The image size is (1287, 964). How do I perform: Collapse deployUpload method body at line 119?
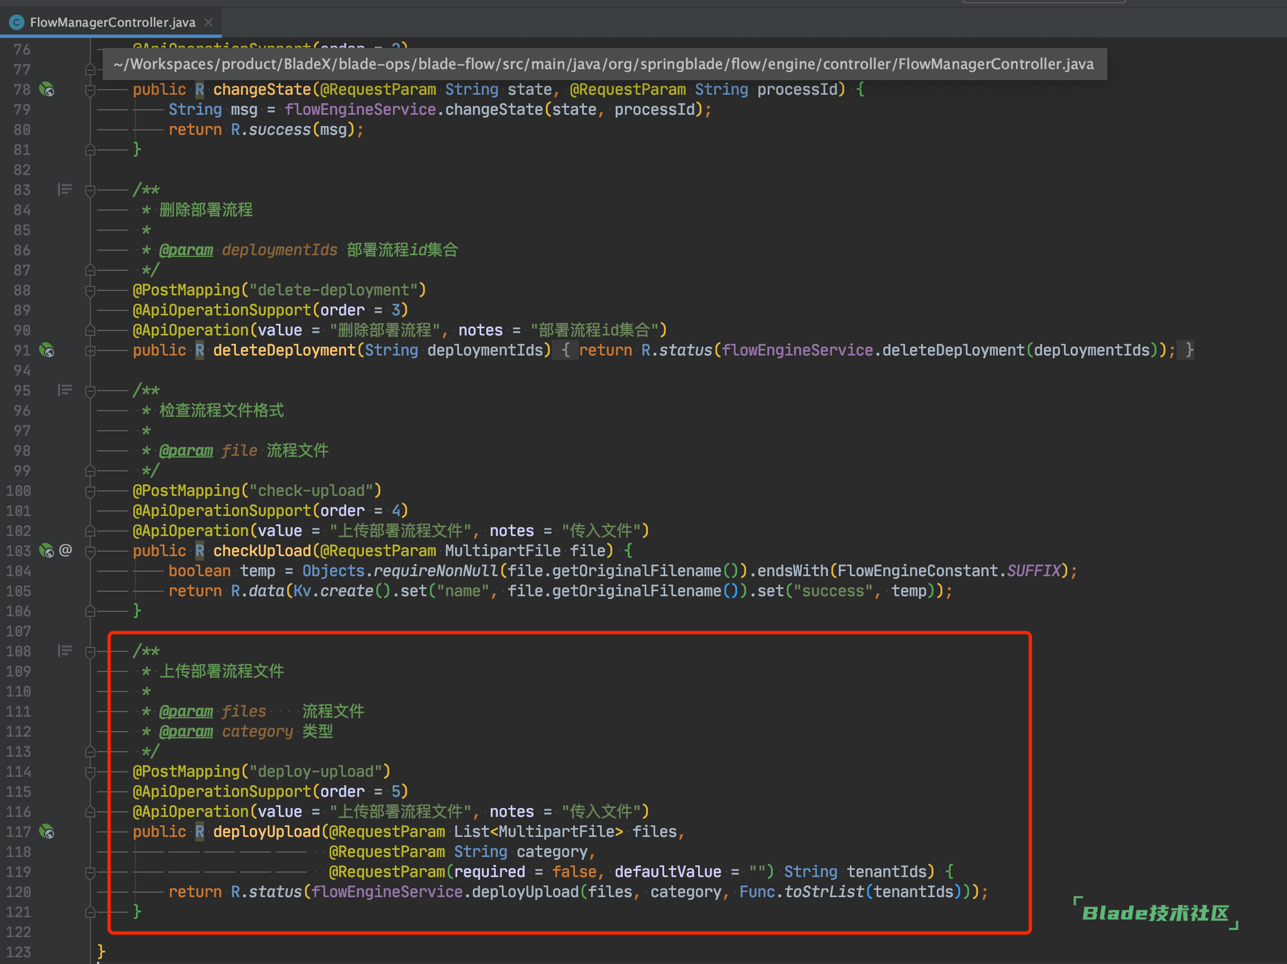coord(90,872)
